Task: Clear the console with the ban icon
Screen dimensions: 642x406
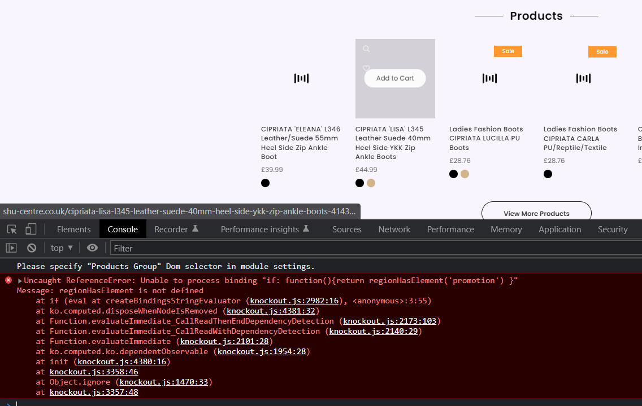Action: pyautogui.click(x=32, y=248)
